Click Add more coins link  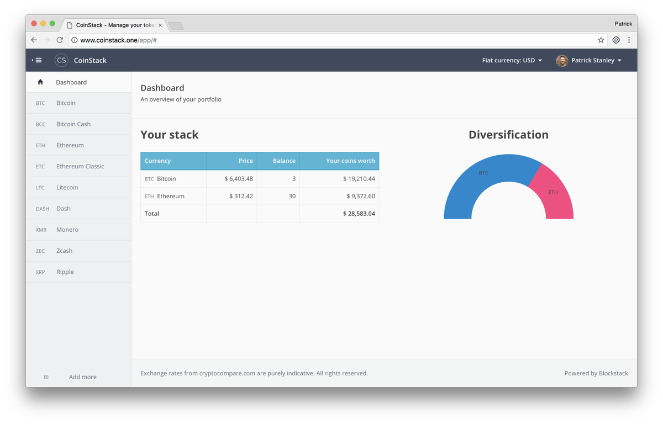tap(82, 377)
